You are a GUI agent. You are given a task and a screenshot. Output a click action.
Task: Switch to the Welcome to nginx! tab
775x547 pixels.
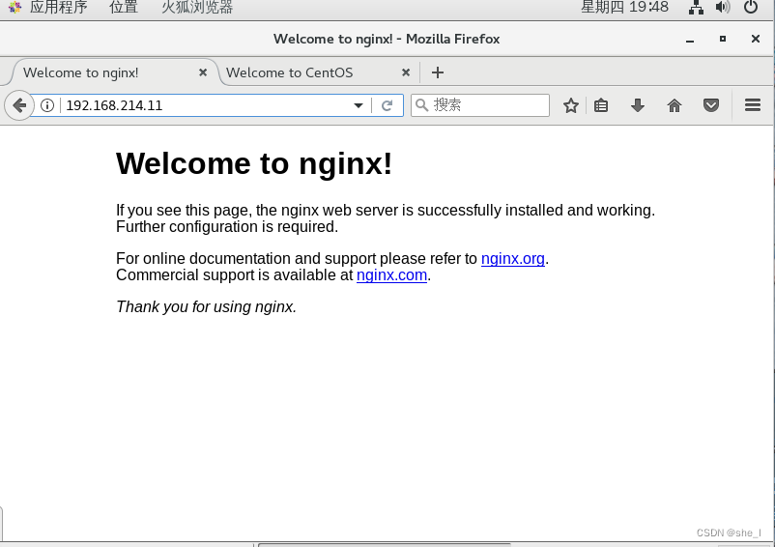tap(115, 72)
